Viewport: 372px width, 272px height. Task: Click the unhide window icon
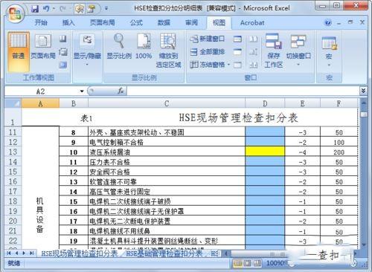(237, 65)
